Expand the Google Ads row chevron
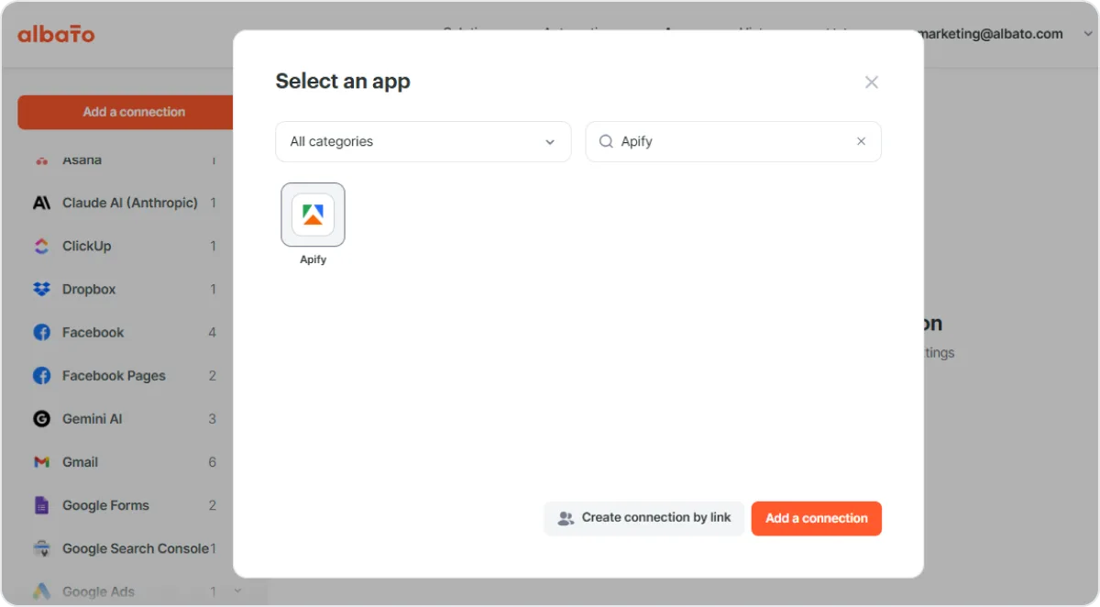Image resolution: width=1100 pixels, height=607 pixels. tap(237, 591)
